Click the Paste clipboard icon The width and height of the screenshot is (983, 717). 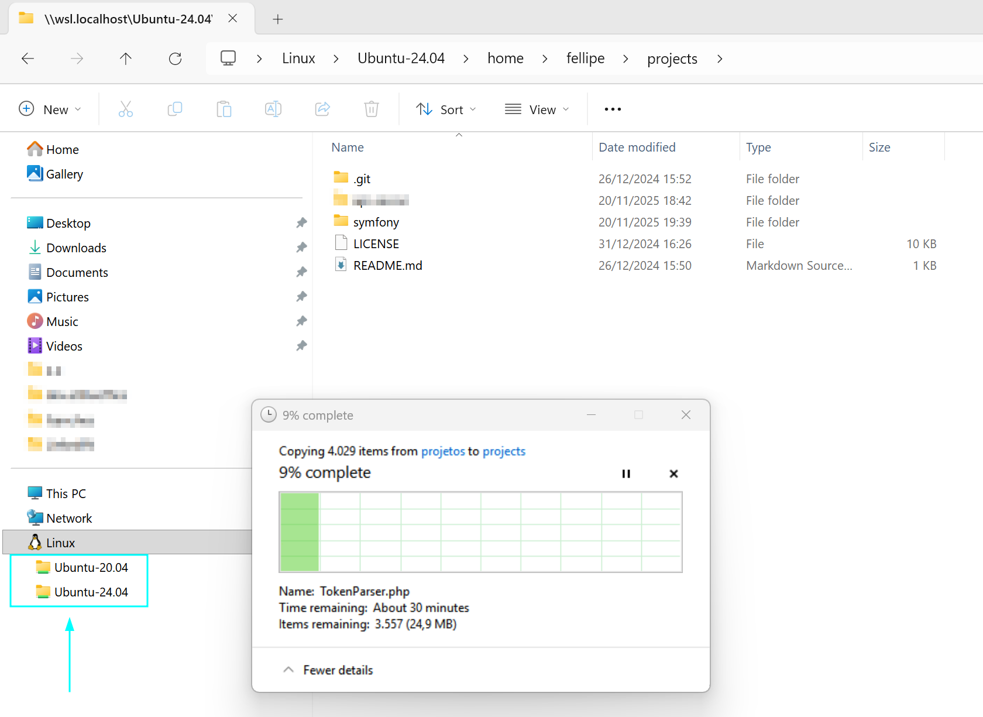tap(224, 109)
